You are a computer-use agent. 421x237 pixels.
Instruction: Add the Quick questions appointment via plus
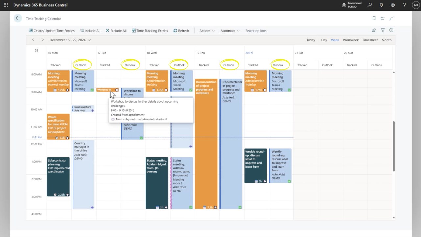point(92,111)
